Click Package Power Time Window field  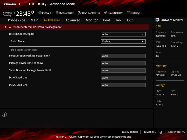(x=123, y=63)
